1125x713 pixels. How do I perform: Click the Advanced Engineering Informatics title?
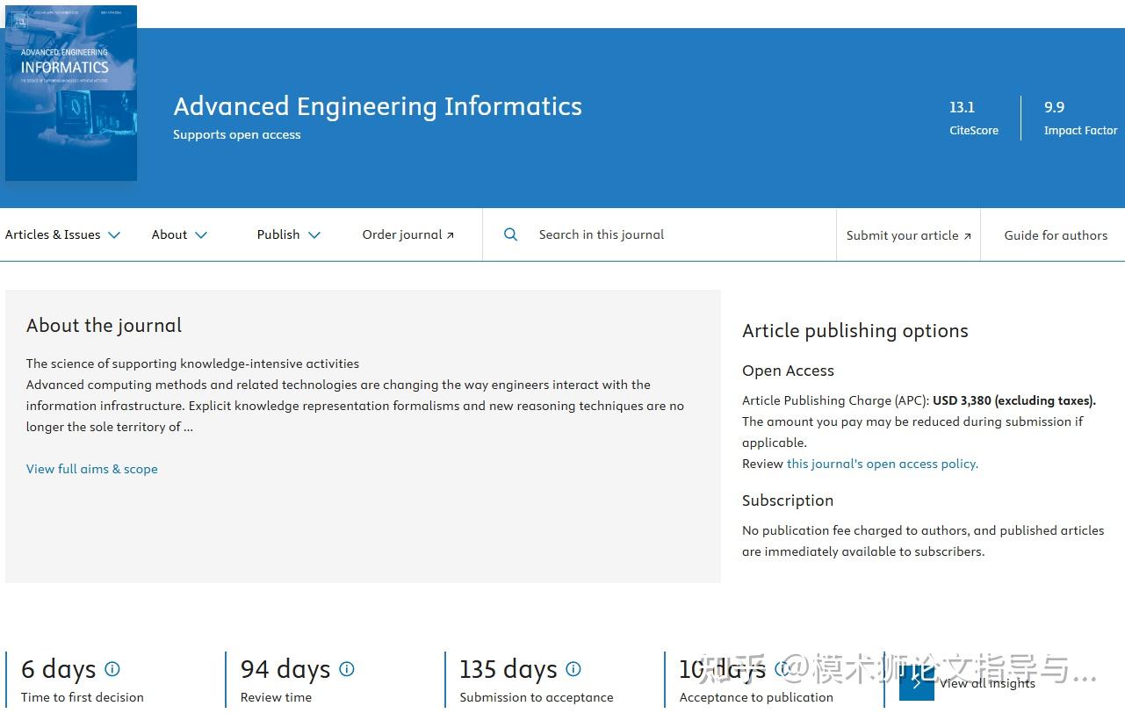378,106
